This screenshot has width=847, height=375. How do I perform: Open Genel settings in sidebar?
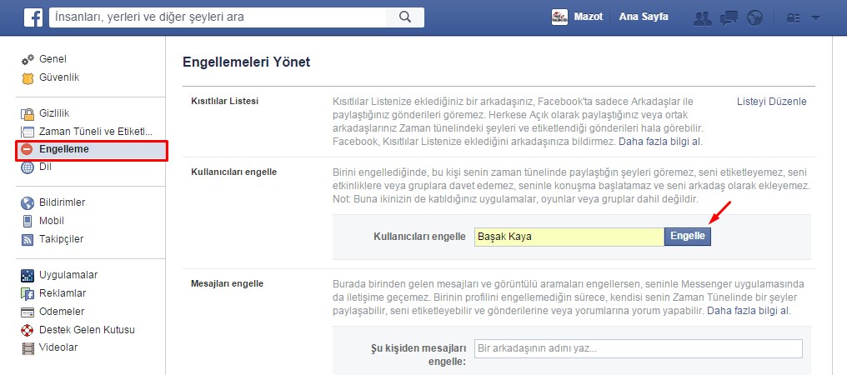[x=52, y=59]
